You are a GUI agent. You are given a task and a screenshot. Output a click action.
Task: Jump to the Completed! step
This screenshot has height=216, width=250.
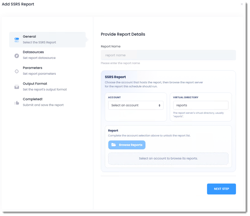pos(47,102)
